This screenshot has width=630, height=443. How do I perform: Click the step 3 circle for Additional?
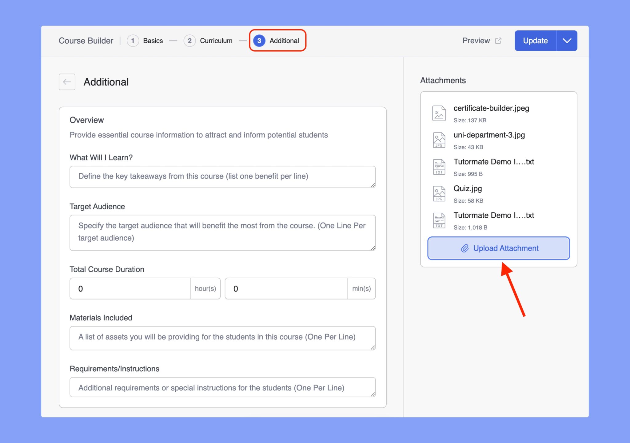[x=259, y=41]
